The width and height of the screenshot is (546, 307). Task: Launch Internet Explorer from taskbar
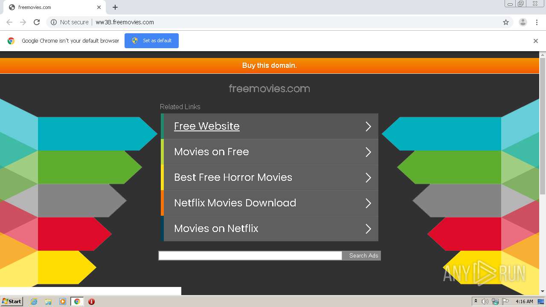34,301
